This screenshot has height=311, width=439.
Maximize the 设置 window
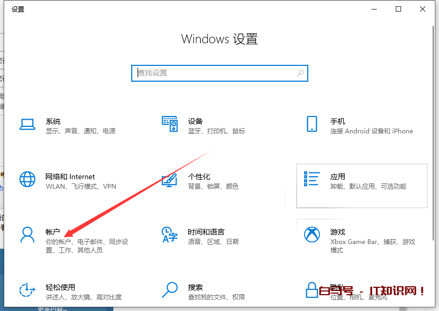[398, 9]
